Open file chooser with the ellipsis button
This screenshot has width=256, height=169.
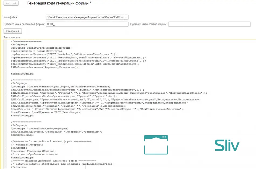tap(126, 17)
